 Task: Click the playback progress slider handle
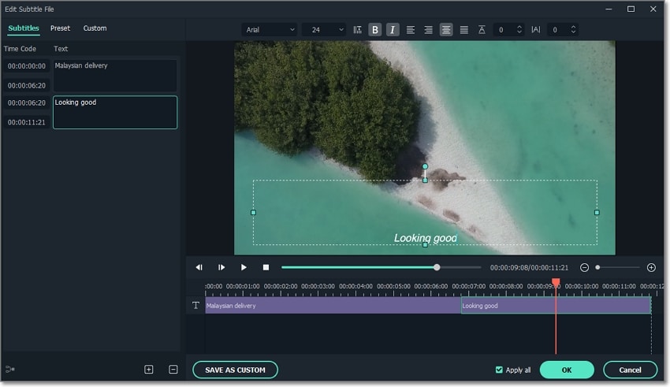tap(437, 267)
